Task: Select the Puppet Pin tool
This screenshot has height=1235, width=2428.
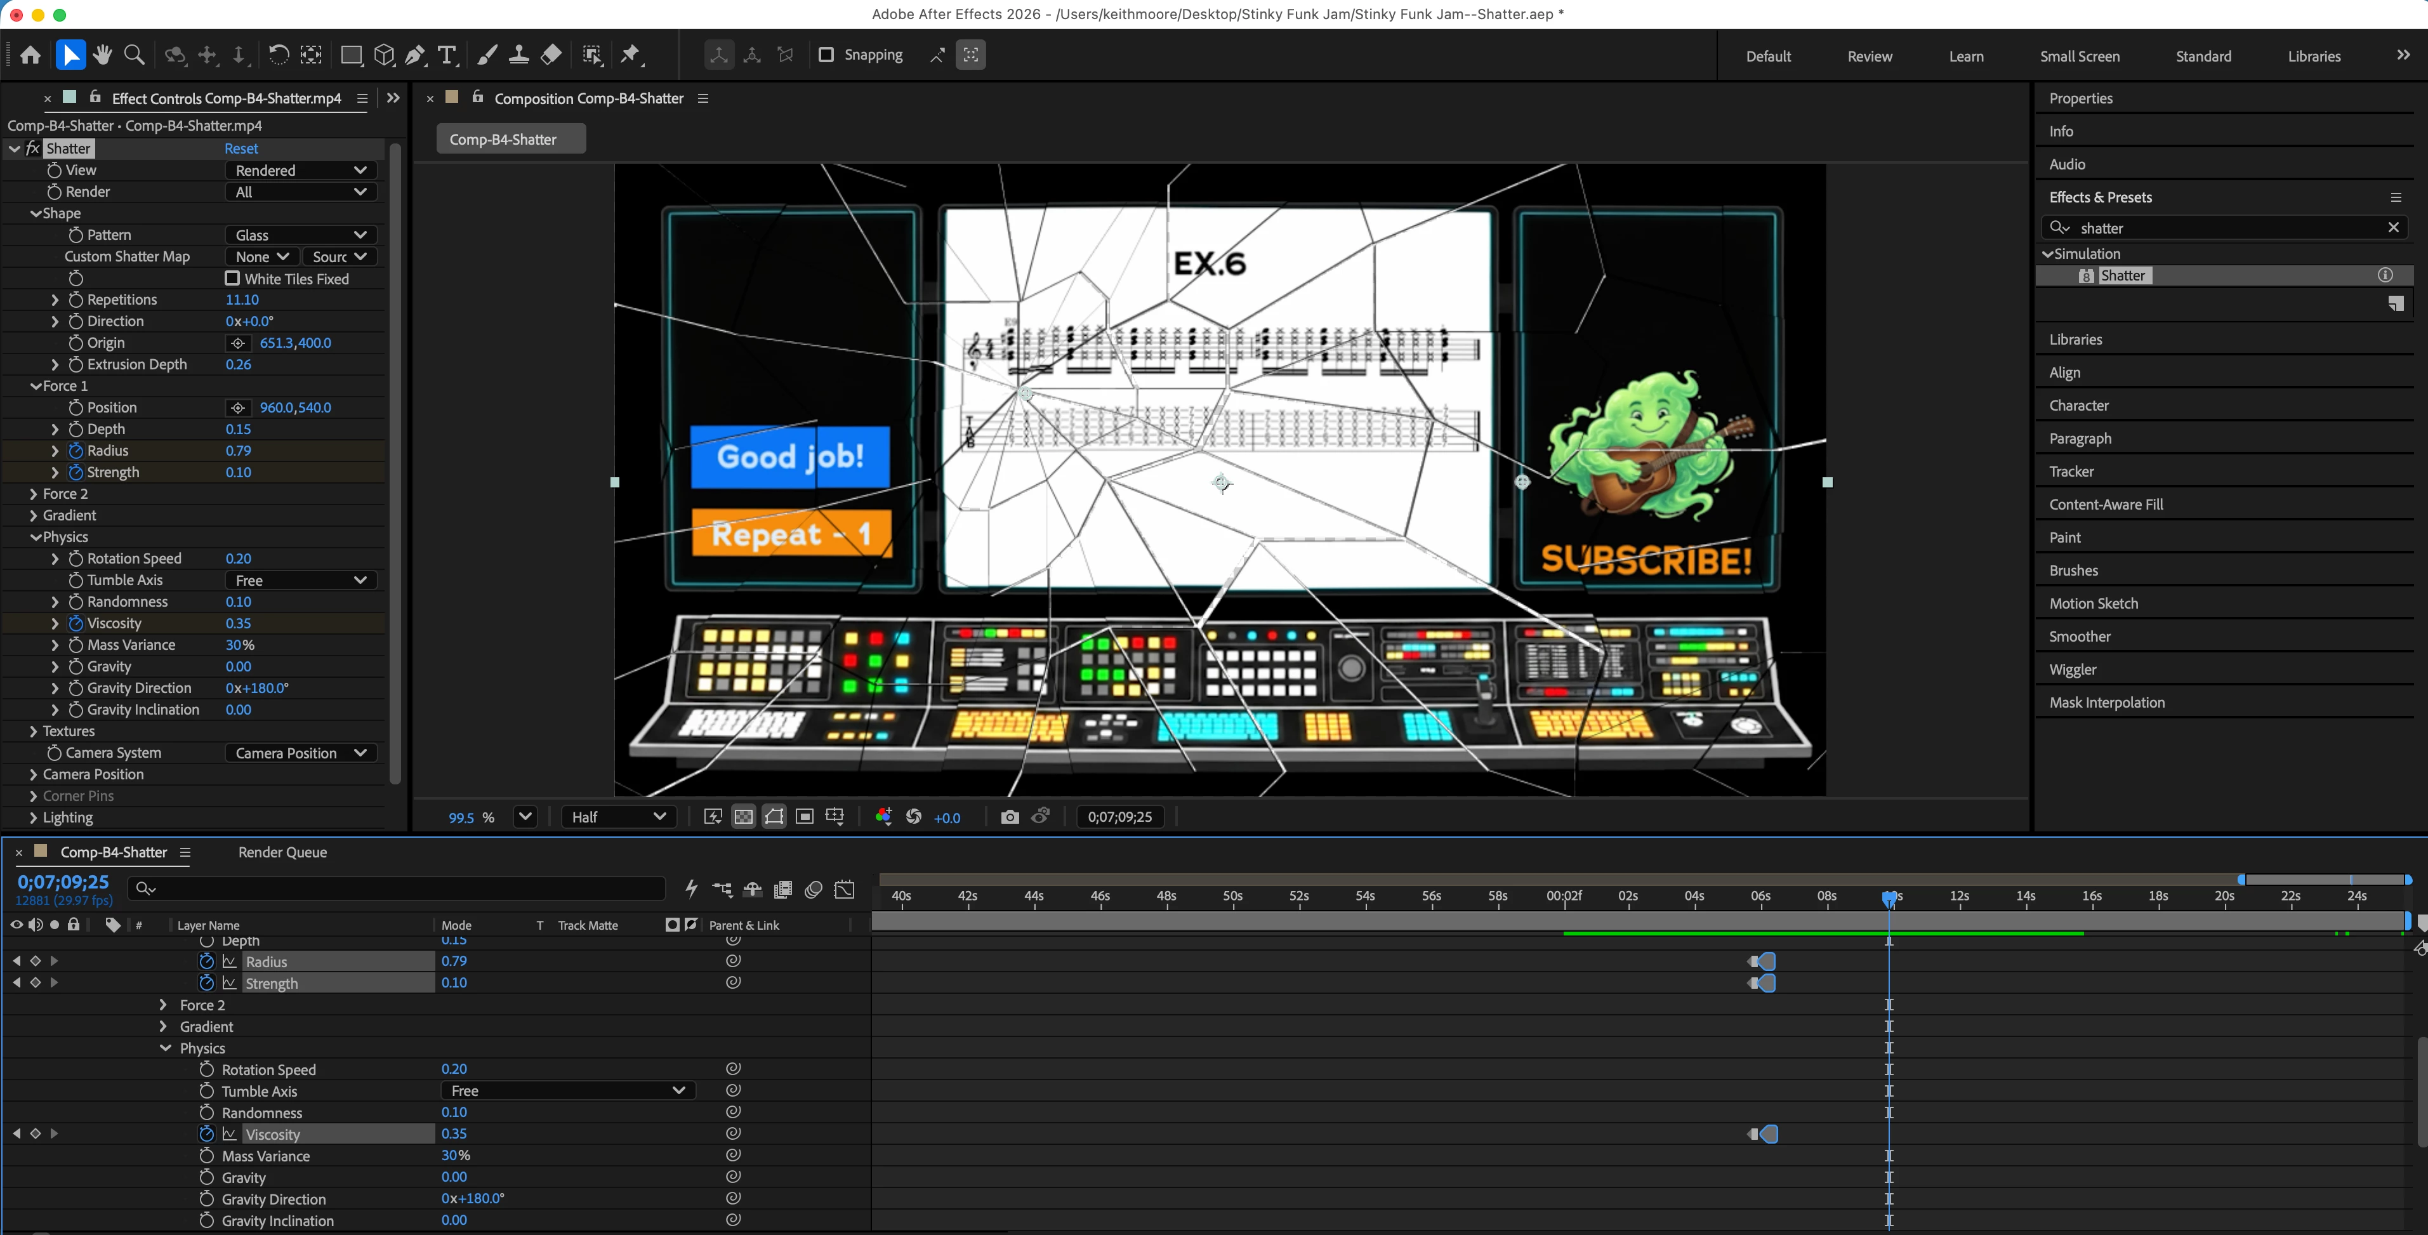Action: pos(631,55)
